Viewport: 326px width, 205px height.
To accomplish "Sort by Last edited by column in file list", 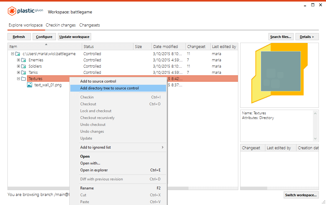I will [224, 47].
